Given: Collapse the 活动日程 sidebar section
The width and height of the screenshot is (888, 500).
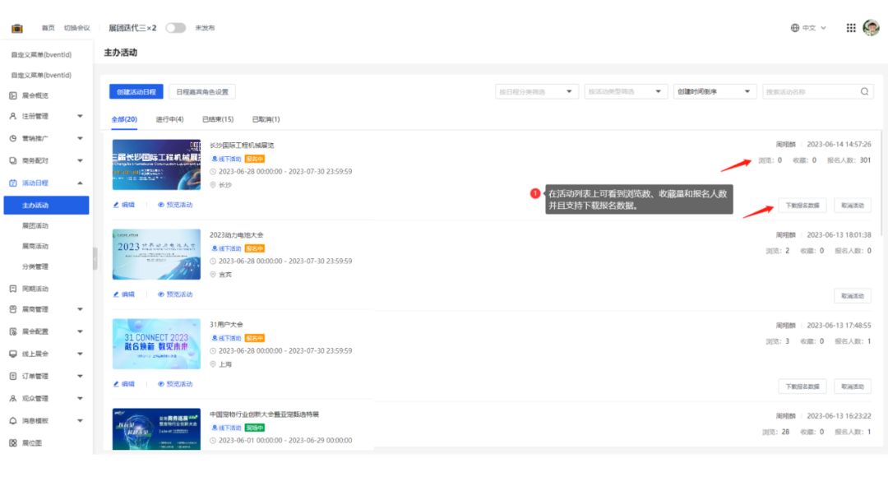Looking at the screenshot, I should pos(80,183).
